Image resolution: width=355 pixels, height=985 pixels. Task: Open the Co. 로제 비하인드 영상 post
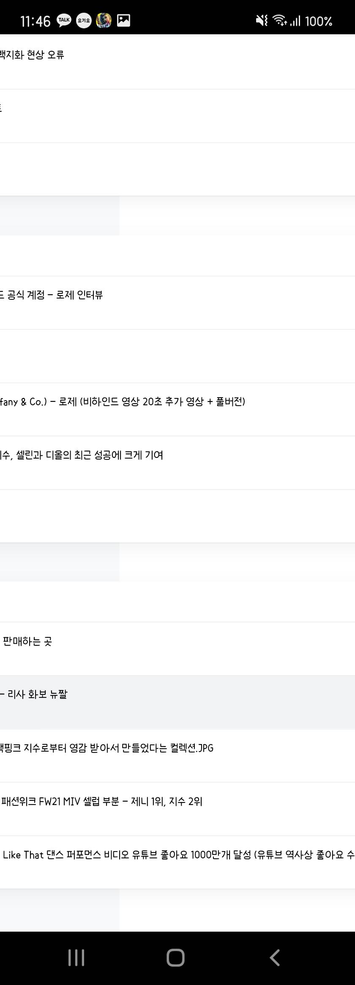[x=177, y=409]
